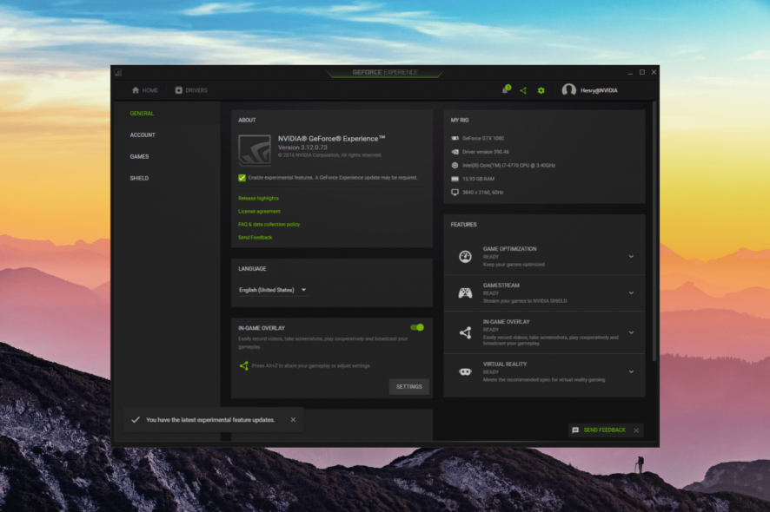Open FAQ & data collection policy link

pos(269,224)
